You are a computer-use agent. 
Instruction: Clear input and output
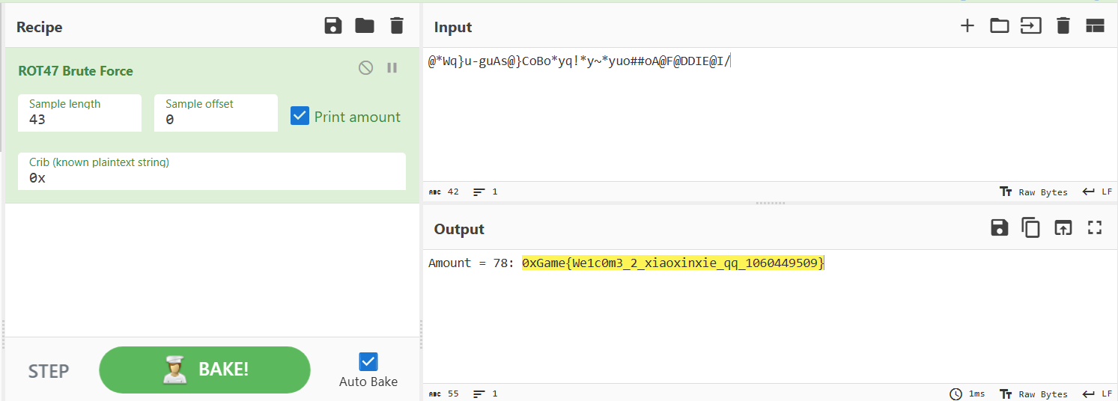pyautogui.click(x=1063, y=26)
